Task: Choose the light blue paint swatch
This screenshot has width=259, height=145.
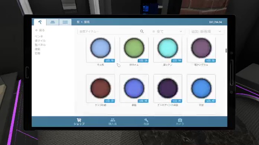Action: [100, 48]
